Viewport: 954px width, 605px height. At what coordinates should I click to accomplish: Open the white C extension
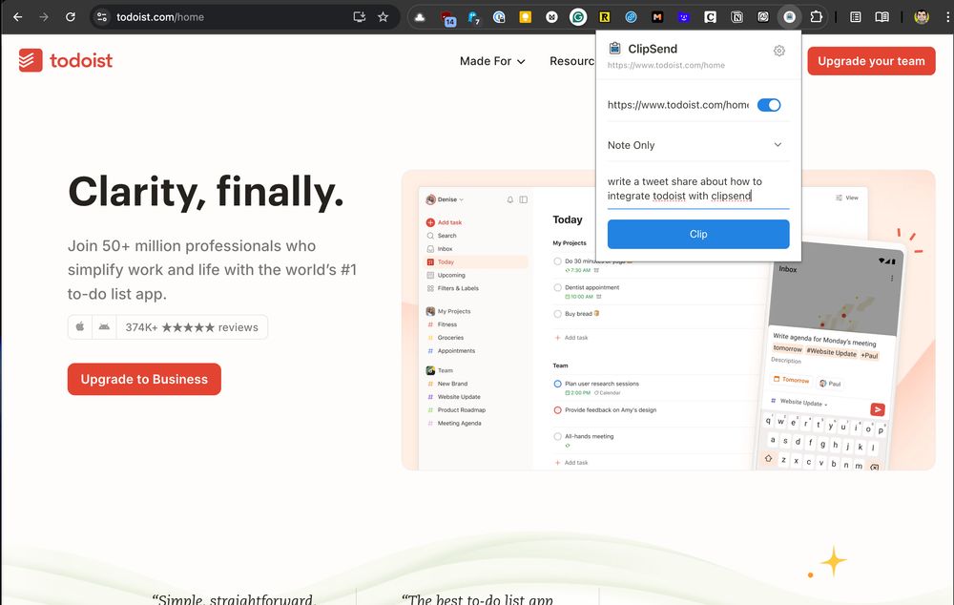(x=710, y=17)
